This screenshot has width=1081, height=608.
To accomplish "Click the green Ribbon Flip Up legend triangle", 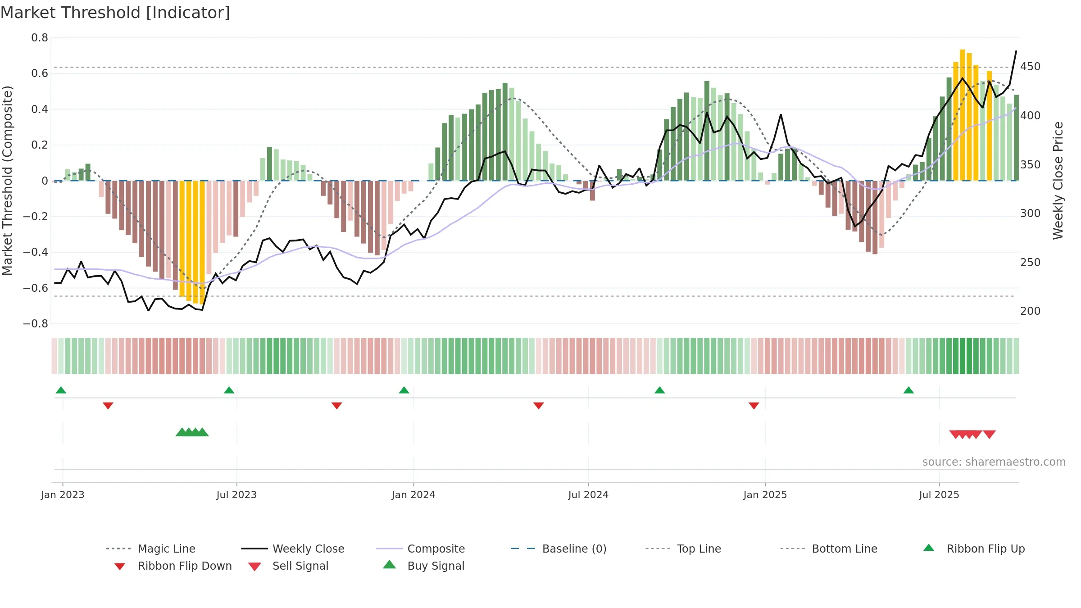I will (929, 548).
